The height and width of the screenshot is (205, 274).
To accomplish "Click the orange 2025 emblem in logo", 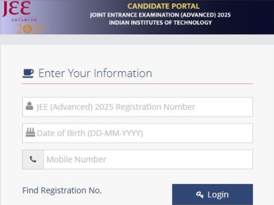I will tap(31, 29).
